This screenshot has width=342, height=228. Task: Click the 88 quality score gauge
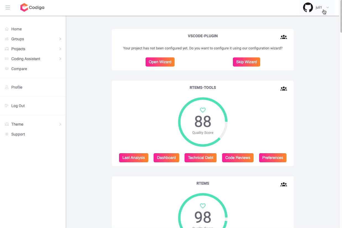pyautogui.click(x=203, y=122)
